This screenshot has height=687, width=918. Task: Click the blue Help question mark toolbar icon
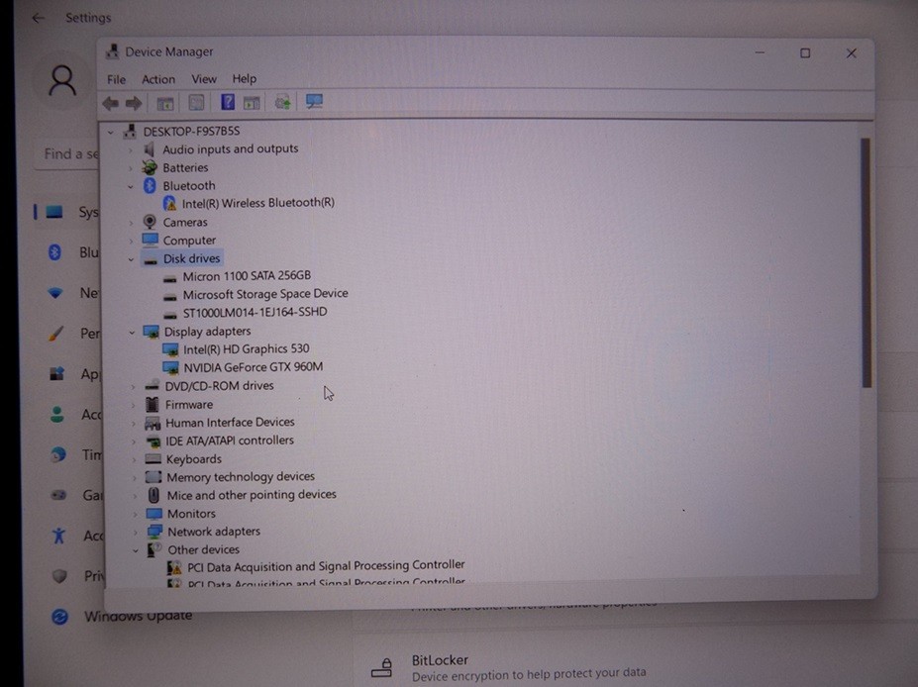tap(227, 102)
